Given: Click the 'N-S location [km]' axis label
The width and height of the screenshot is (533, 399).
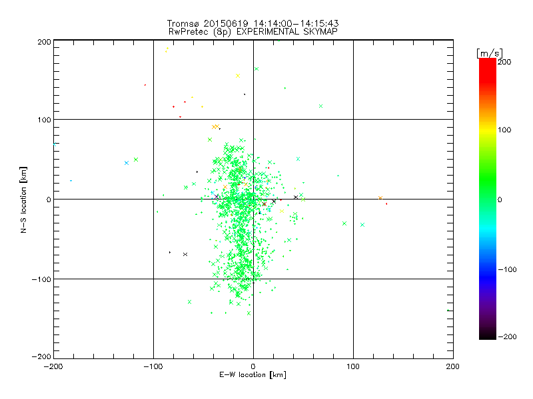Looking at the screenshot, I should pyautogui.click(x=23, y=200).
